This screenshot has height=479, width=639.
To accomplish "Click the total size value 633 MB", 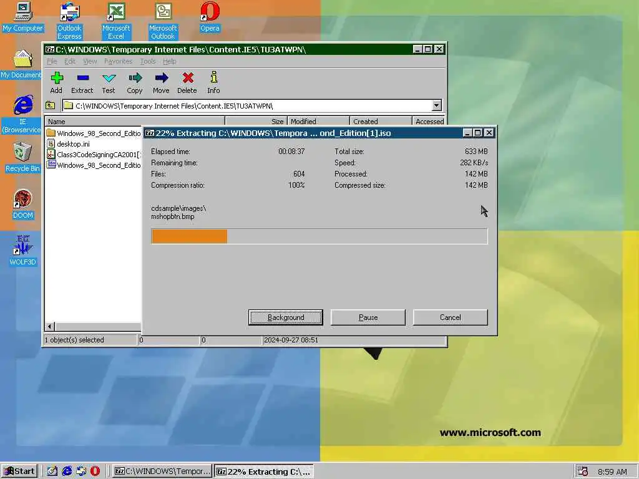I will pos(476,151).
